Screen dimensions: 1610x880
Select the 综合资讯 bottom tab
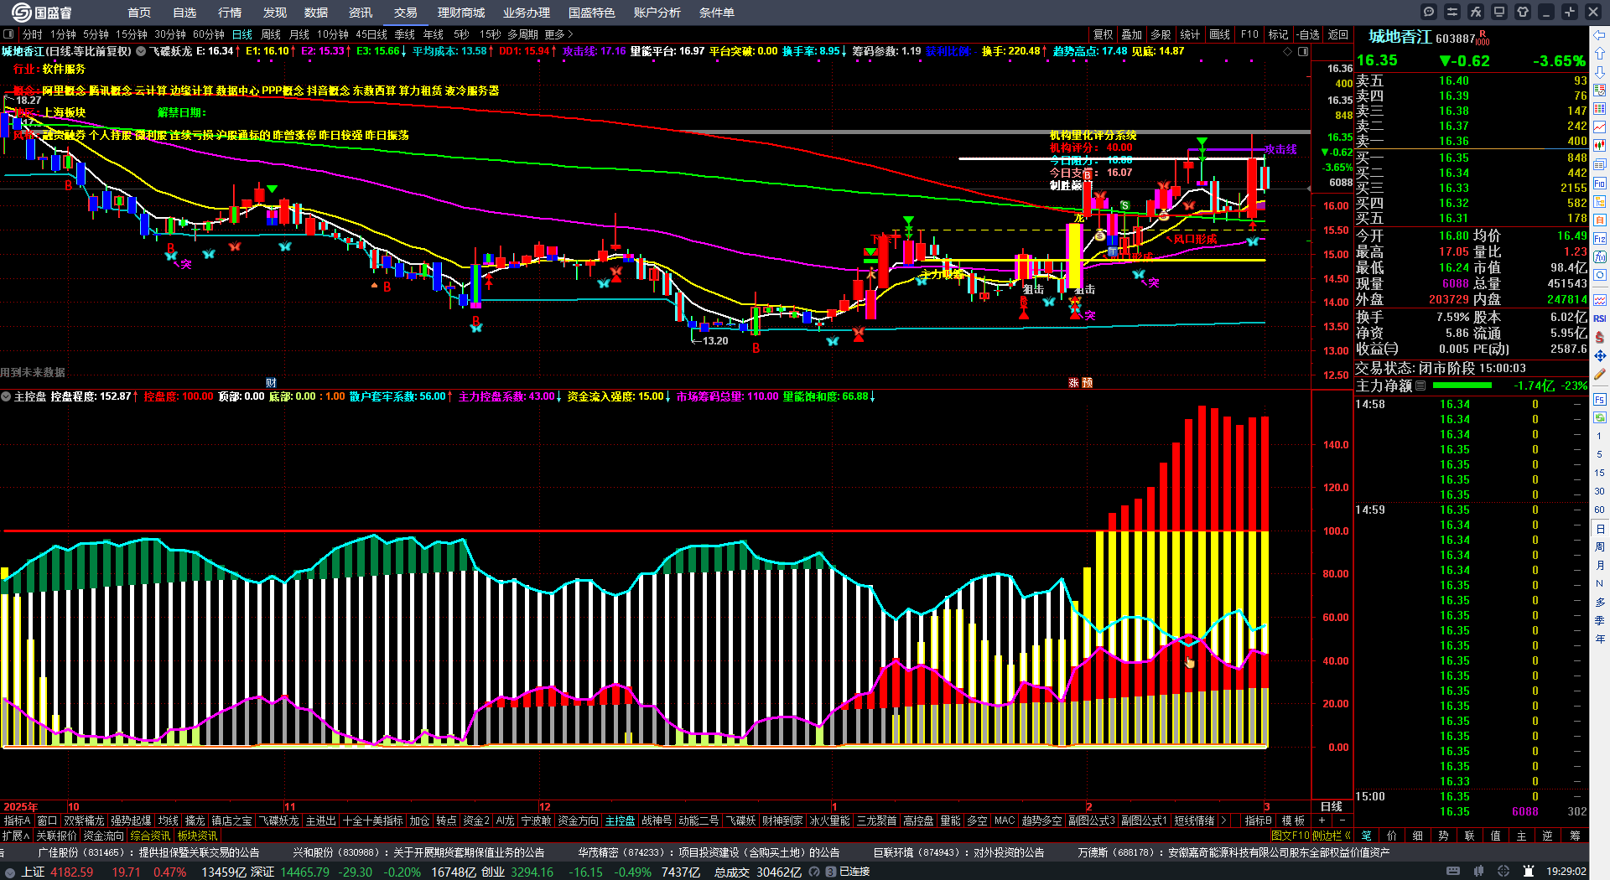(151, 836)
